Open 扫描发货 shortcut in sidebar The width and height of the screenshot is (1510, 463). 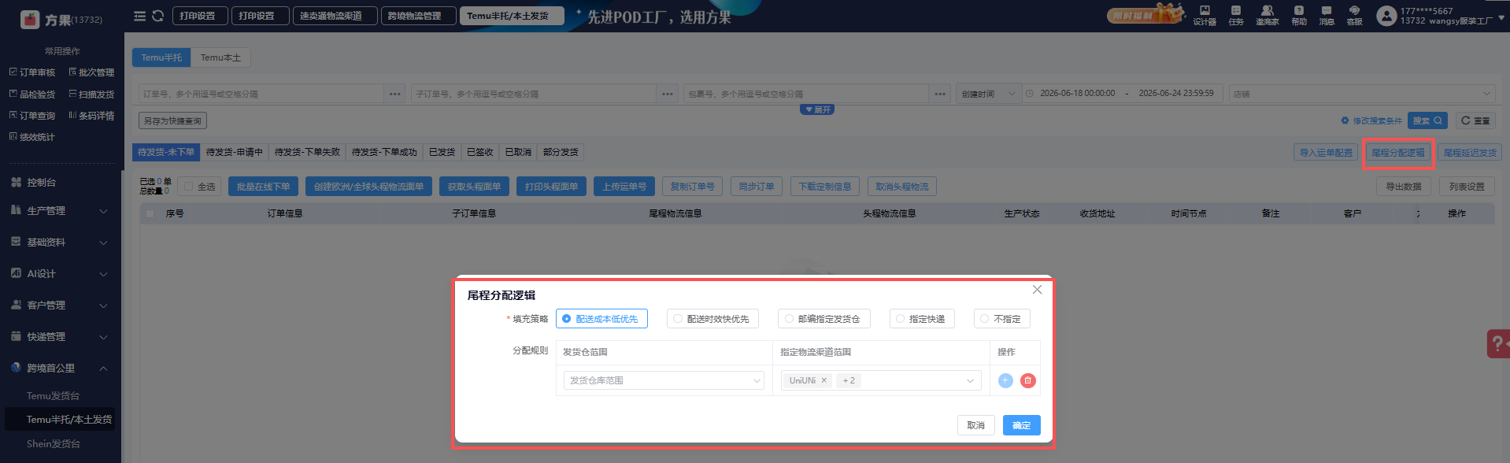point(91,94)
